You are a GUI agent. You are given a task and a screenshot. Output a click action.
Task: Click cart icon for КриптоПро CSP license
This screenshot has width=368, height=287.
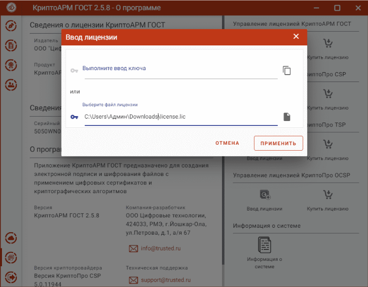(328, 94)
